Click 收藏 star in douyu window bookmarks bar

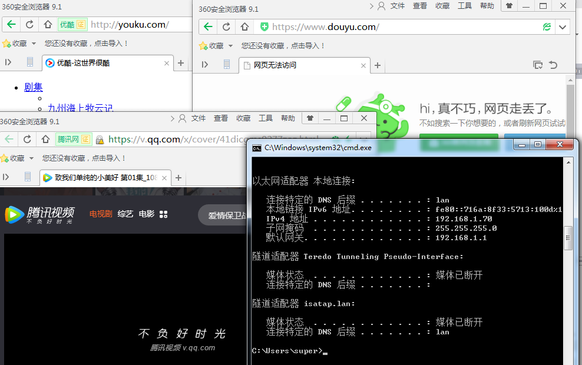(x=203, y=46)
